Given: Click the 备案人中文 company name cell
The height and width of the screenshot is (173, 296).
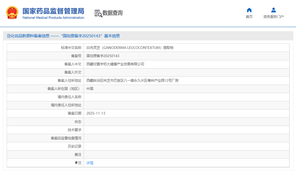Looking at the screenshot, I should pyautogui.click(x=115, y=64).
